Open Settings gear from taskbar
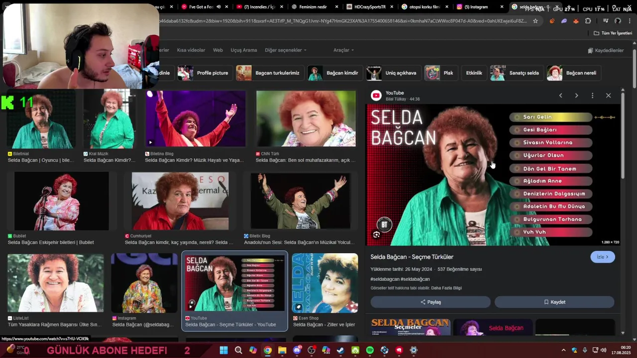637x358 pixels. tap(414, 350)
